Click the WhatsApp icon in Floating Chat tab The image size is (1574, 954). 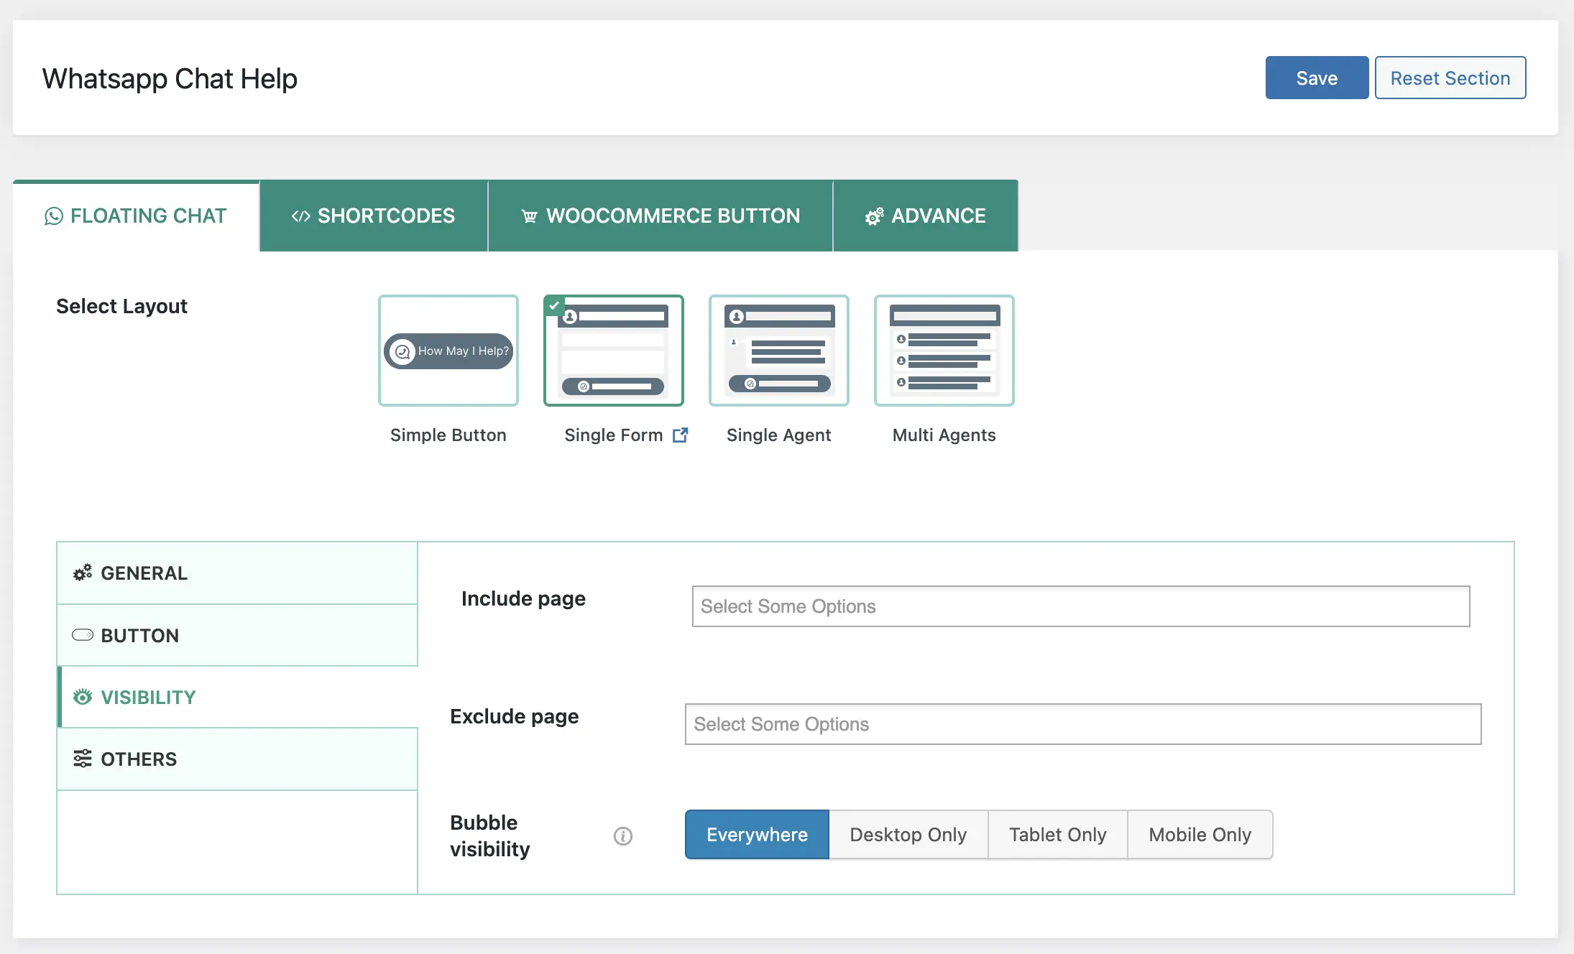pyautogui.click(x=53, y=216)
